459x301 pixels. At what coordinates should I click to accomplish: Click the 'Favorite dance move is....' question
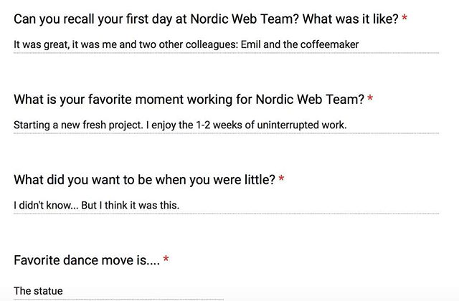coord(87,260)
